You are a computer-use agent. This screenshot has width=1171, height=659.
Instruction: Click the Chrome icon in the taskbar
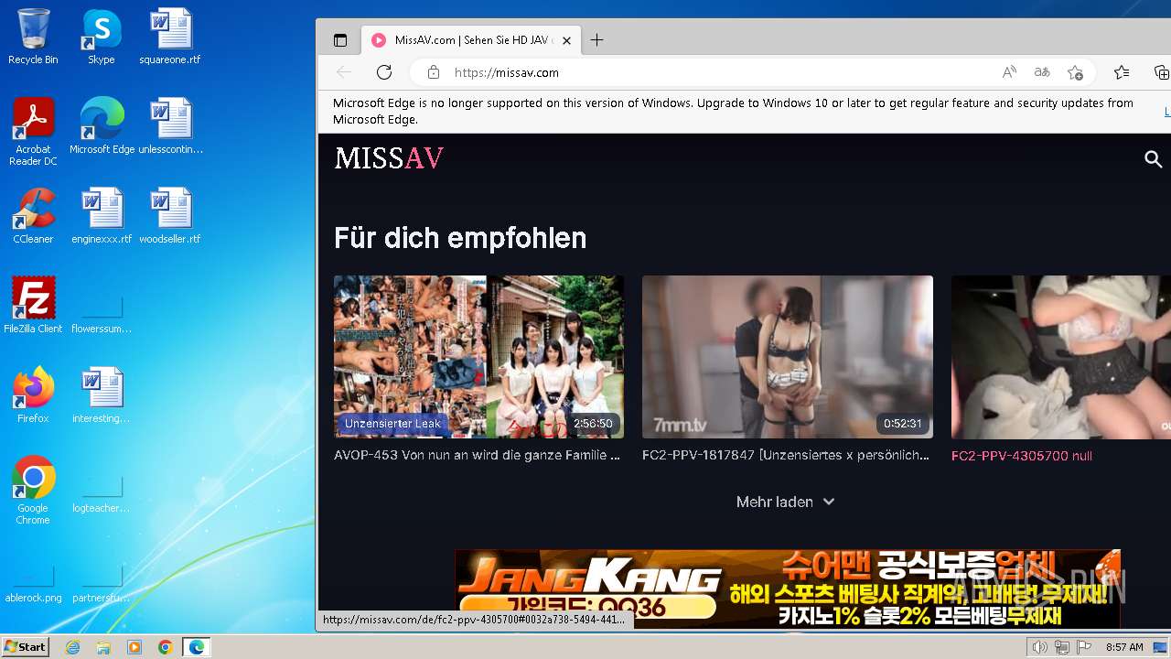coord(166,647)
